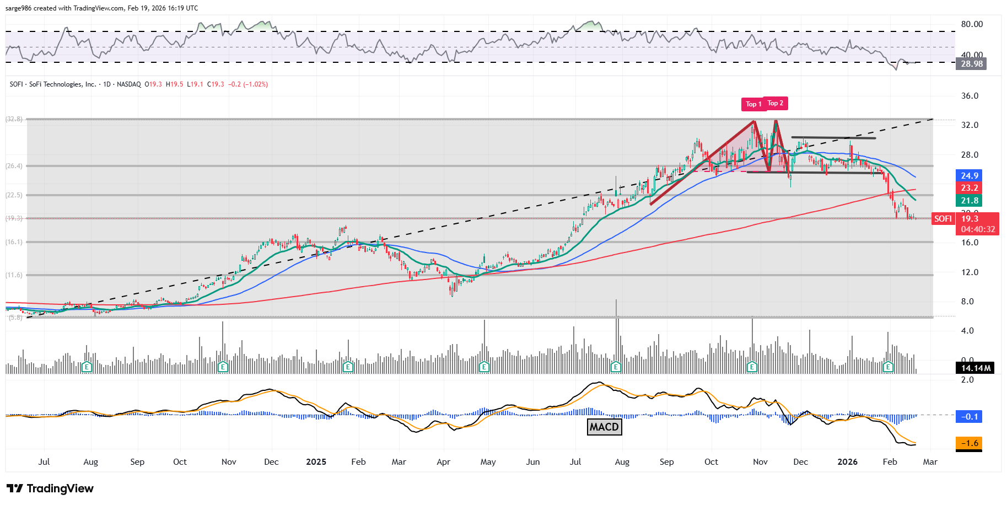Select the red 23.2 moving average label

[969, 188]
